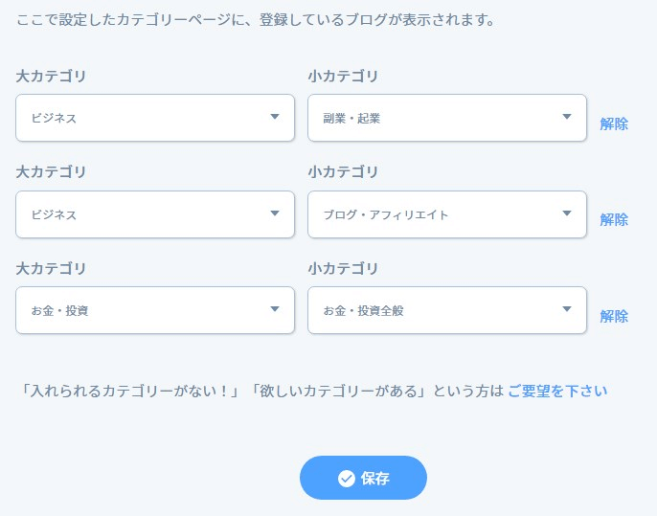657x516 pixels.
Task: Click 解除 next to お金・投資全般
Action: [x=614, y=316]
